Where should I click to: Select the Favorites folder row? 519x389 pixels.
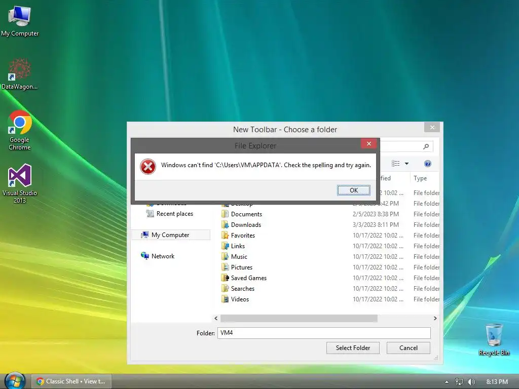[x=330, y=235]
